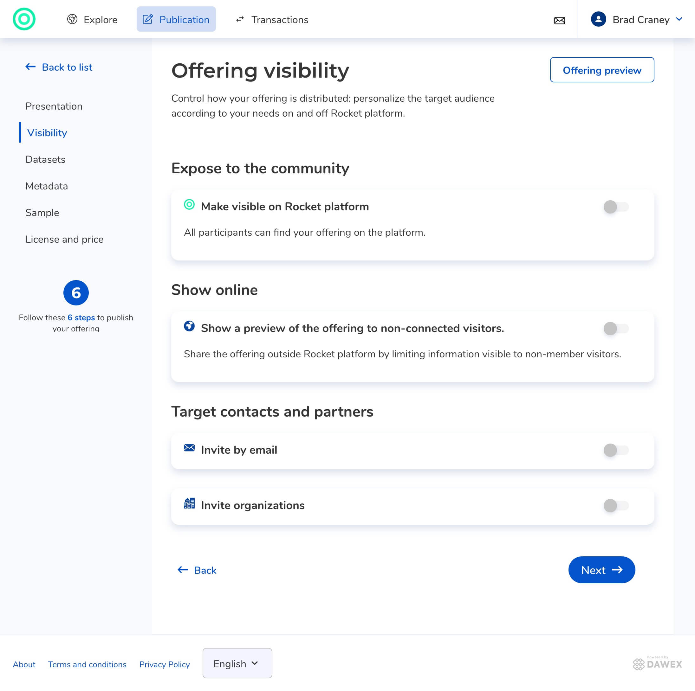Switch to the Metadata section
This screenshot has width=695, height=691.
click(46, 186)
